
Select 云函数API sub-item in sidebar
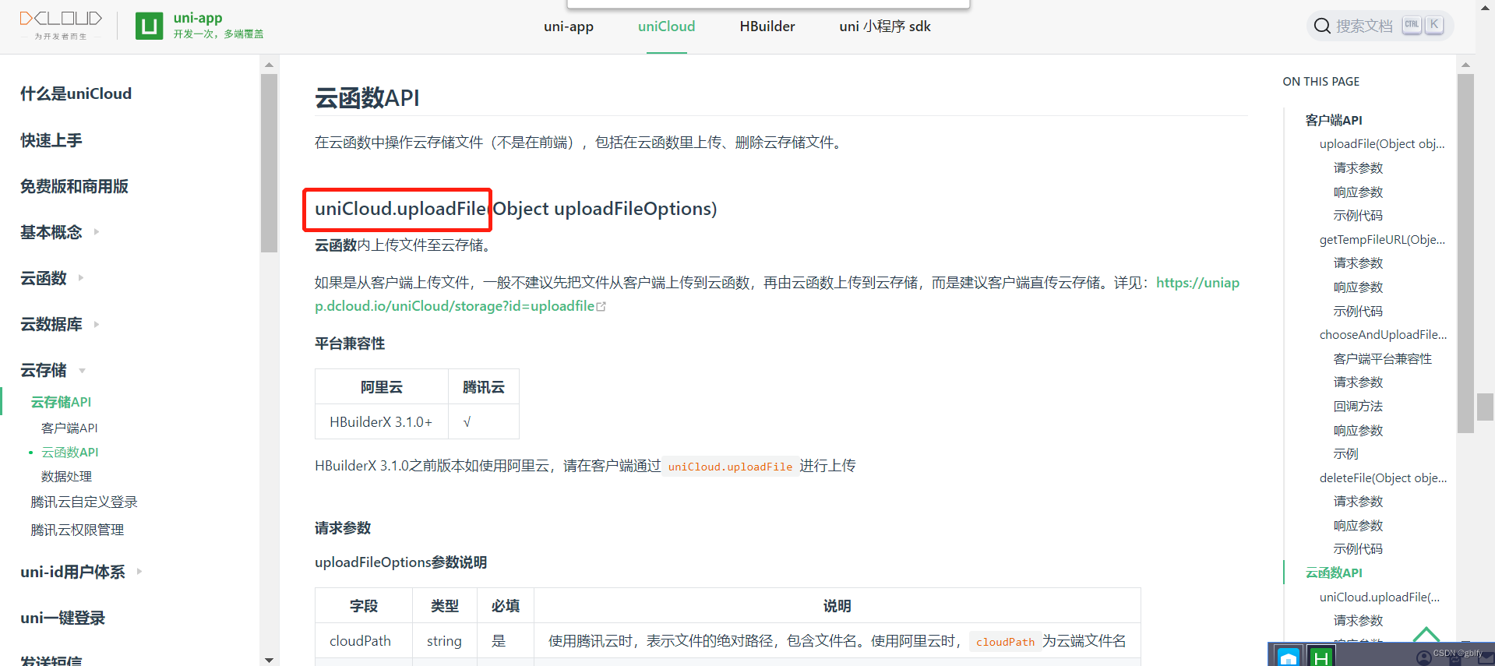[x=70, y=453]
